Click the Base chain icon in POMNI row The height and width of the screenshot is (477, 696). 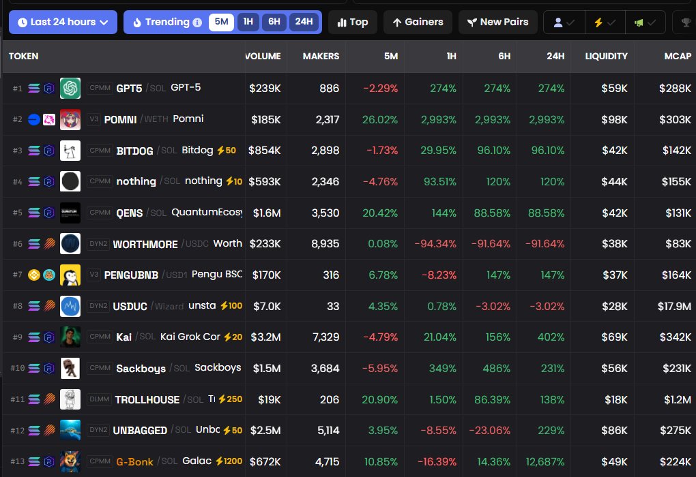coord(34,119)
